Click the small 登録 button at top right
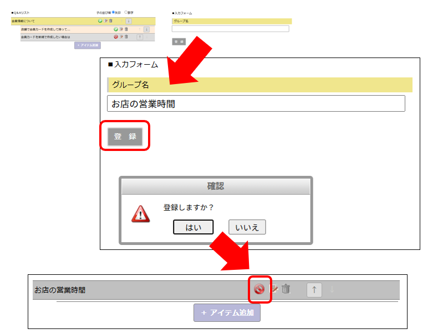 click(179, 41)
